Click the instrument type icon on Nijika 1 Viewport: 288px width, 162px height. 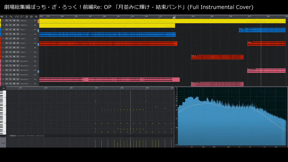coord(35,21)
